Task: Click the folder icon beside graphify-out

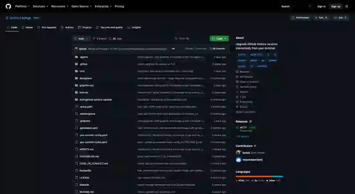Action: pyautogui.click(x=76, y=85)
